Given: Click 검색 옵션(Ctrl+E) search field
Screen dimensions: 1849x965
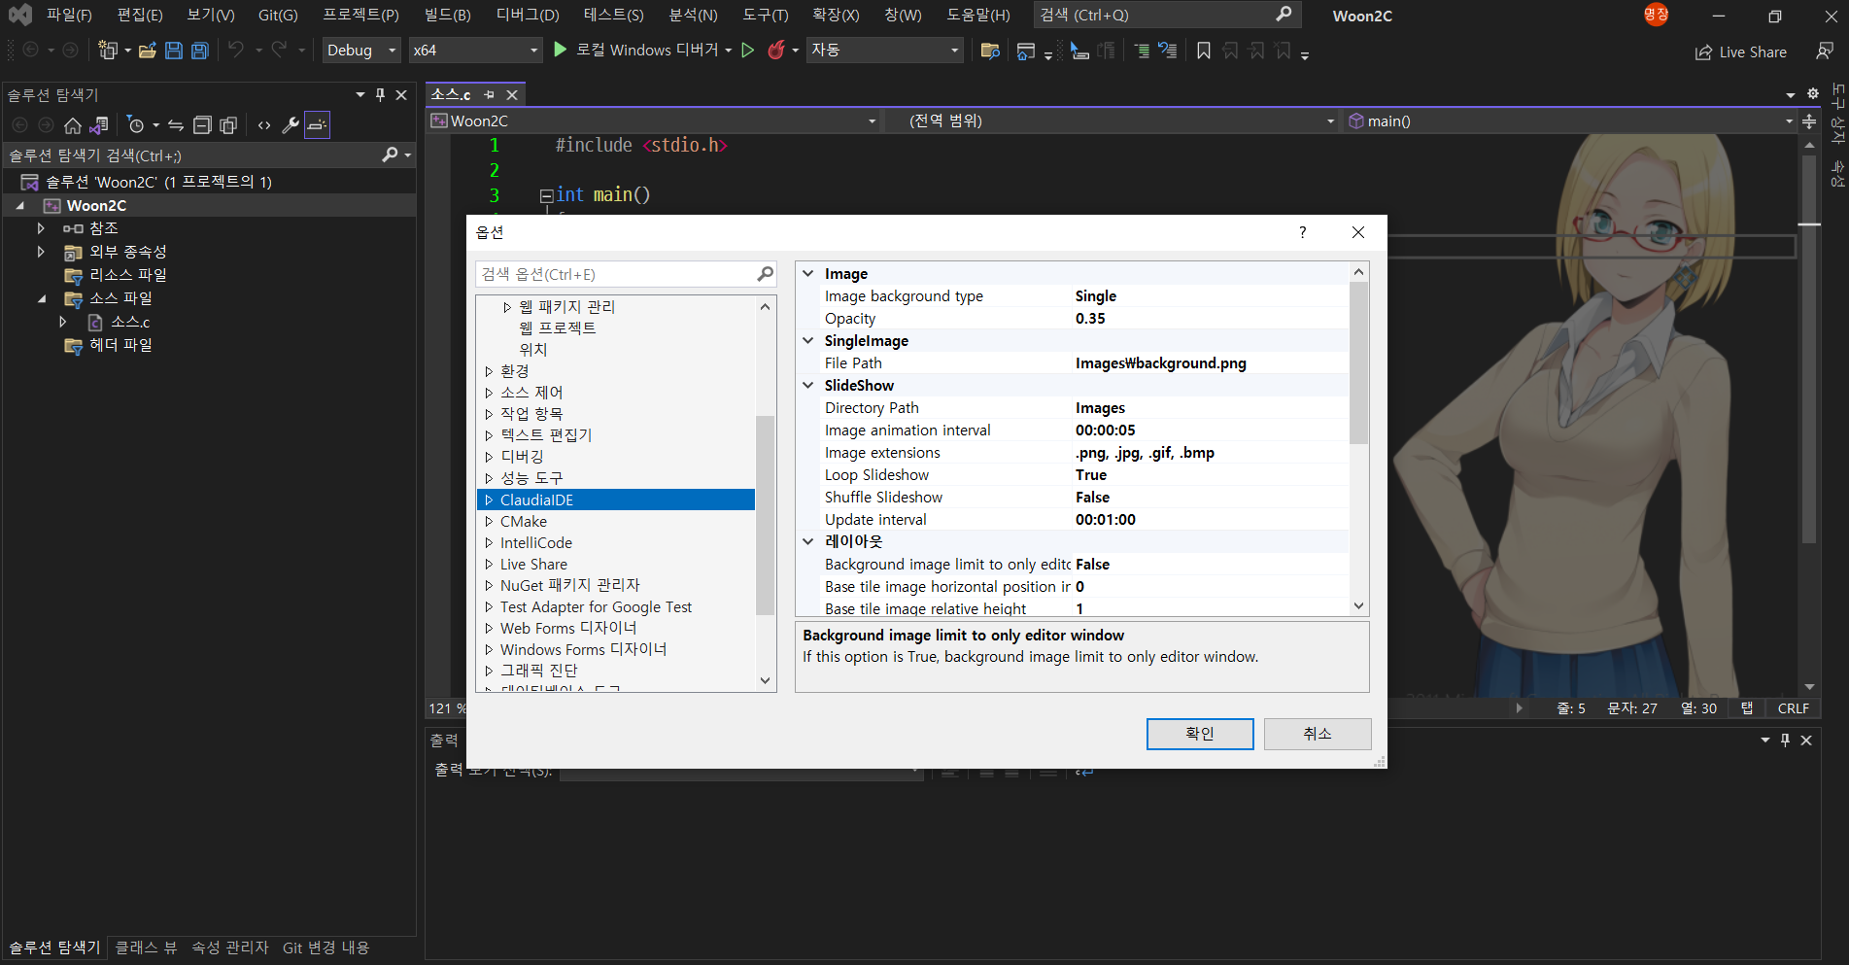Looking at the screenshot, I should pyautogui.click(x=626, y=274).
